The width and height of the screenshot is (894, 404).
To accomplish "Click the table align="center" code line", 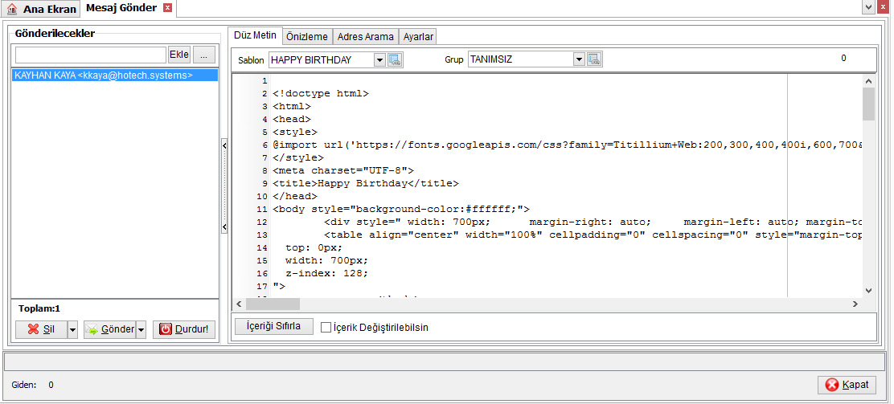I will (x=593, y=235).
